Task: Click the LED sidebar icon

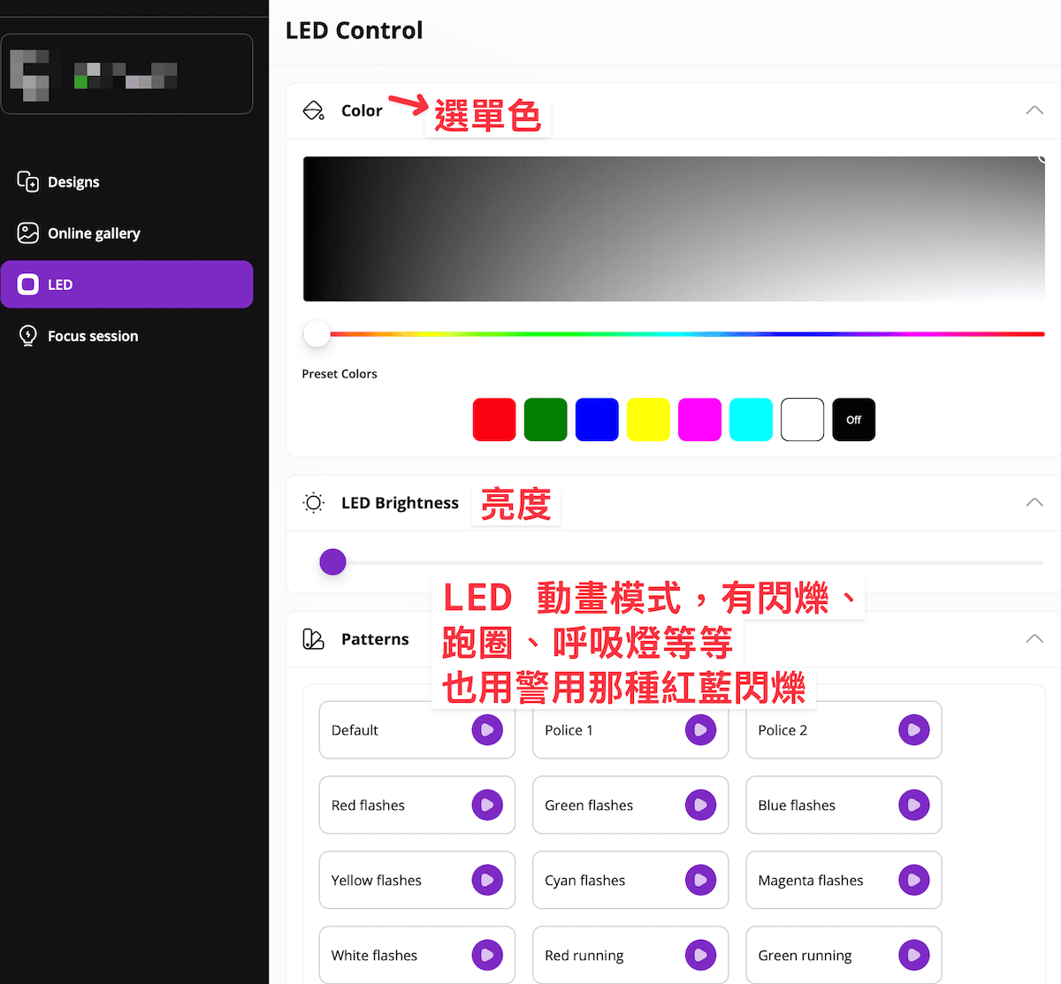Action: coord(28,284)
